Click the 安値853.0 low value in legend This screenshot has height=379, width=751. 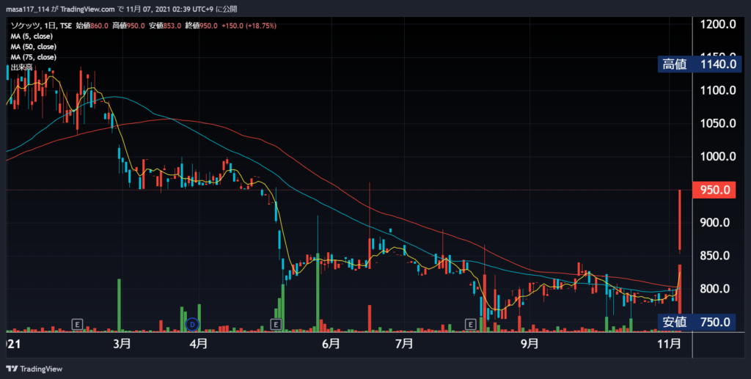[165, 26]
